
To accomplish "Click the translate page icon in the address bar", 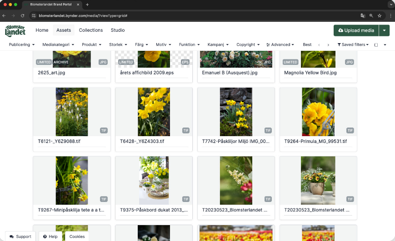I will [363, 15].
